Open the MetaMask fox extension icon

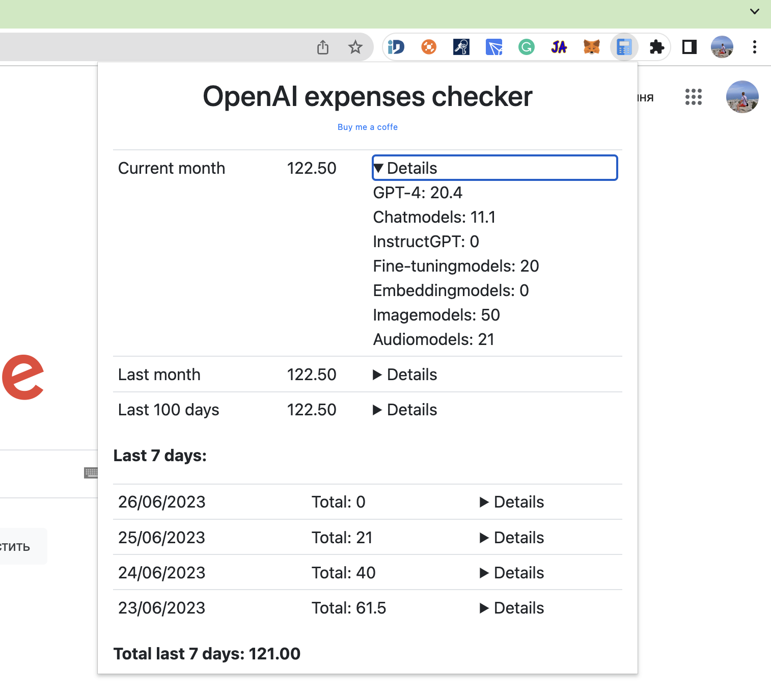click(592, 47)
